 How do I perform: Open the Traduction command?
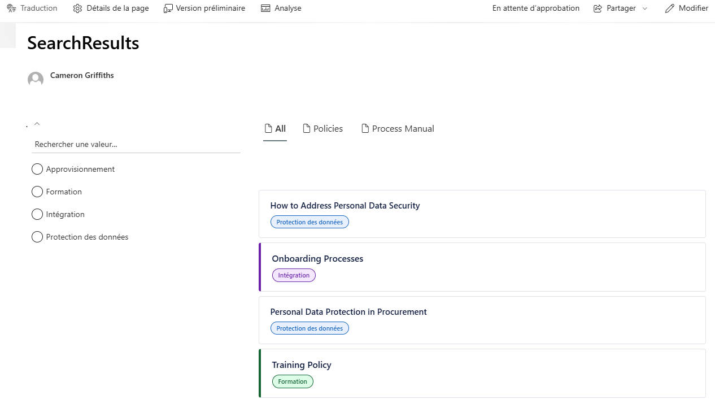coord(32,8)
